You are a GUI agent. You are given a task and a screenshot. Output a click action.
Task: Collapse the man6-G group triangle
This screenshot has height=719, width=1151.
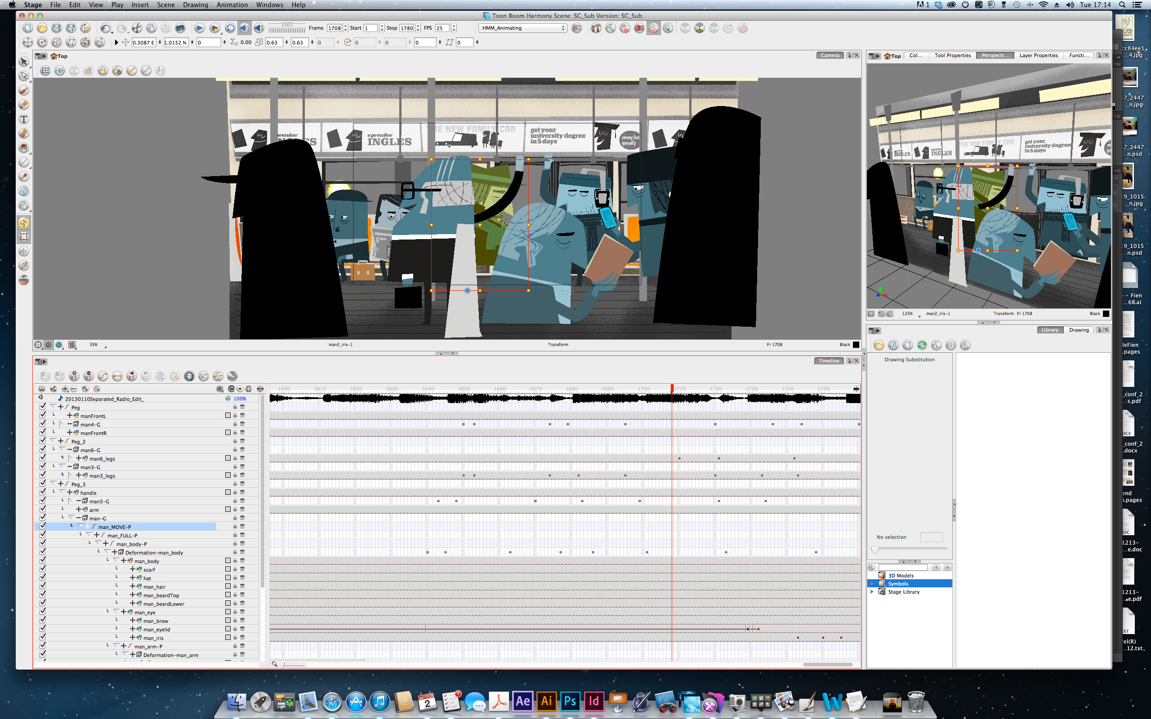tap(62, 449)
